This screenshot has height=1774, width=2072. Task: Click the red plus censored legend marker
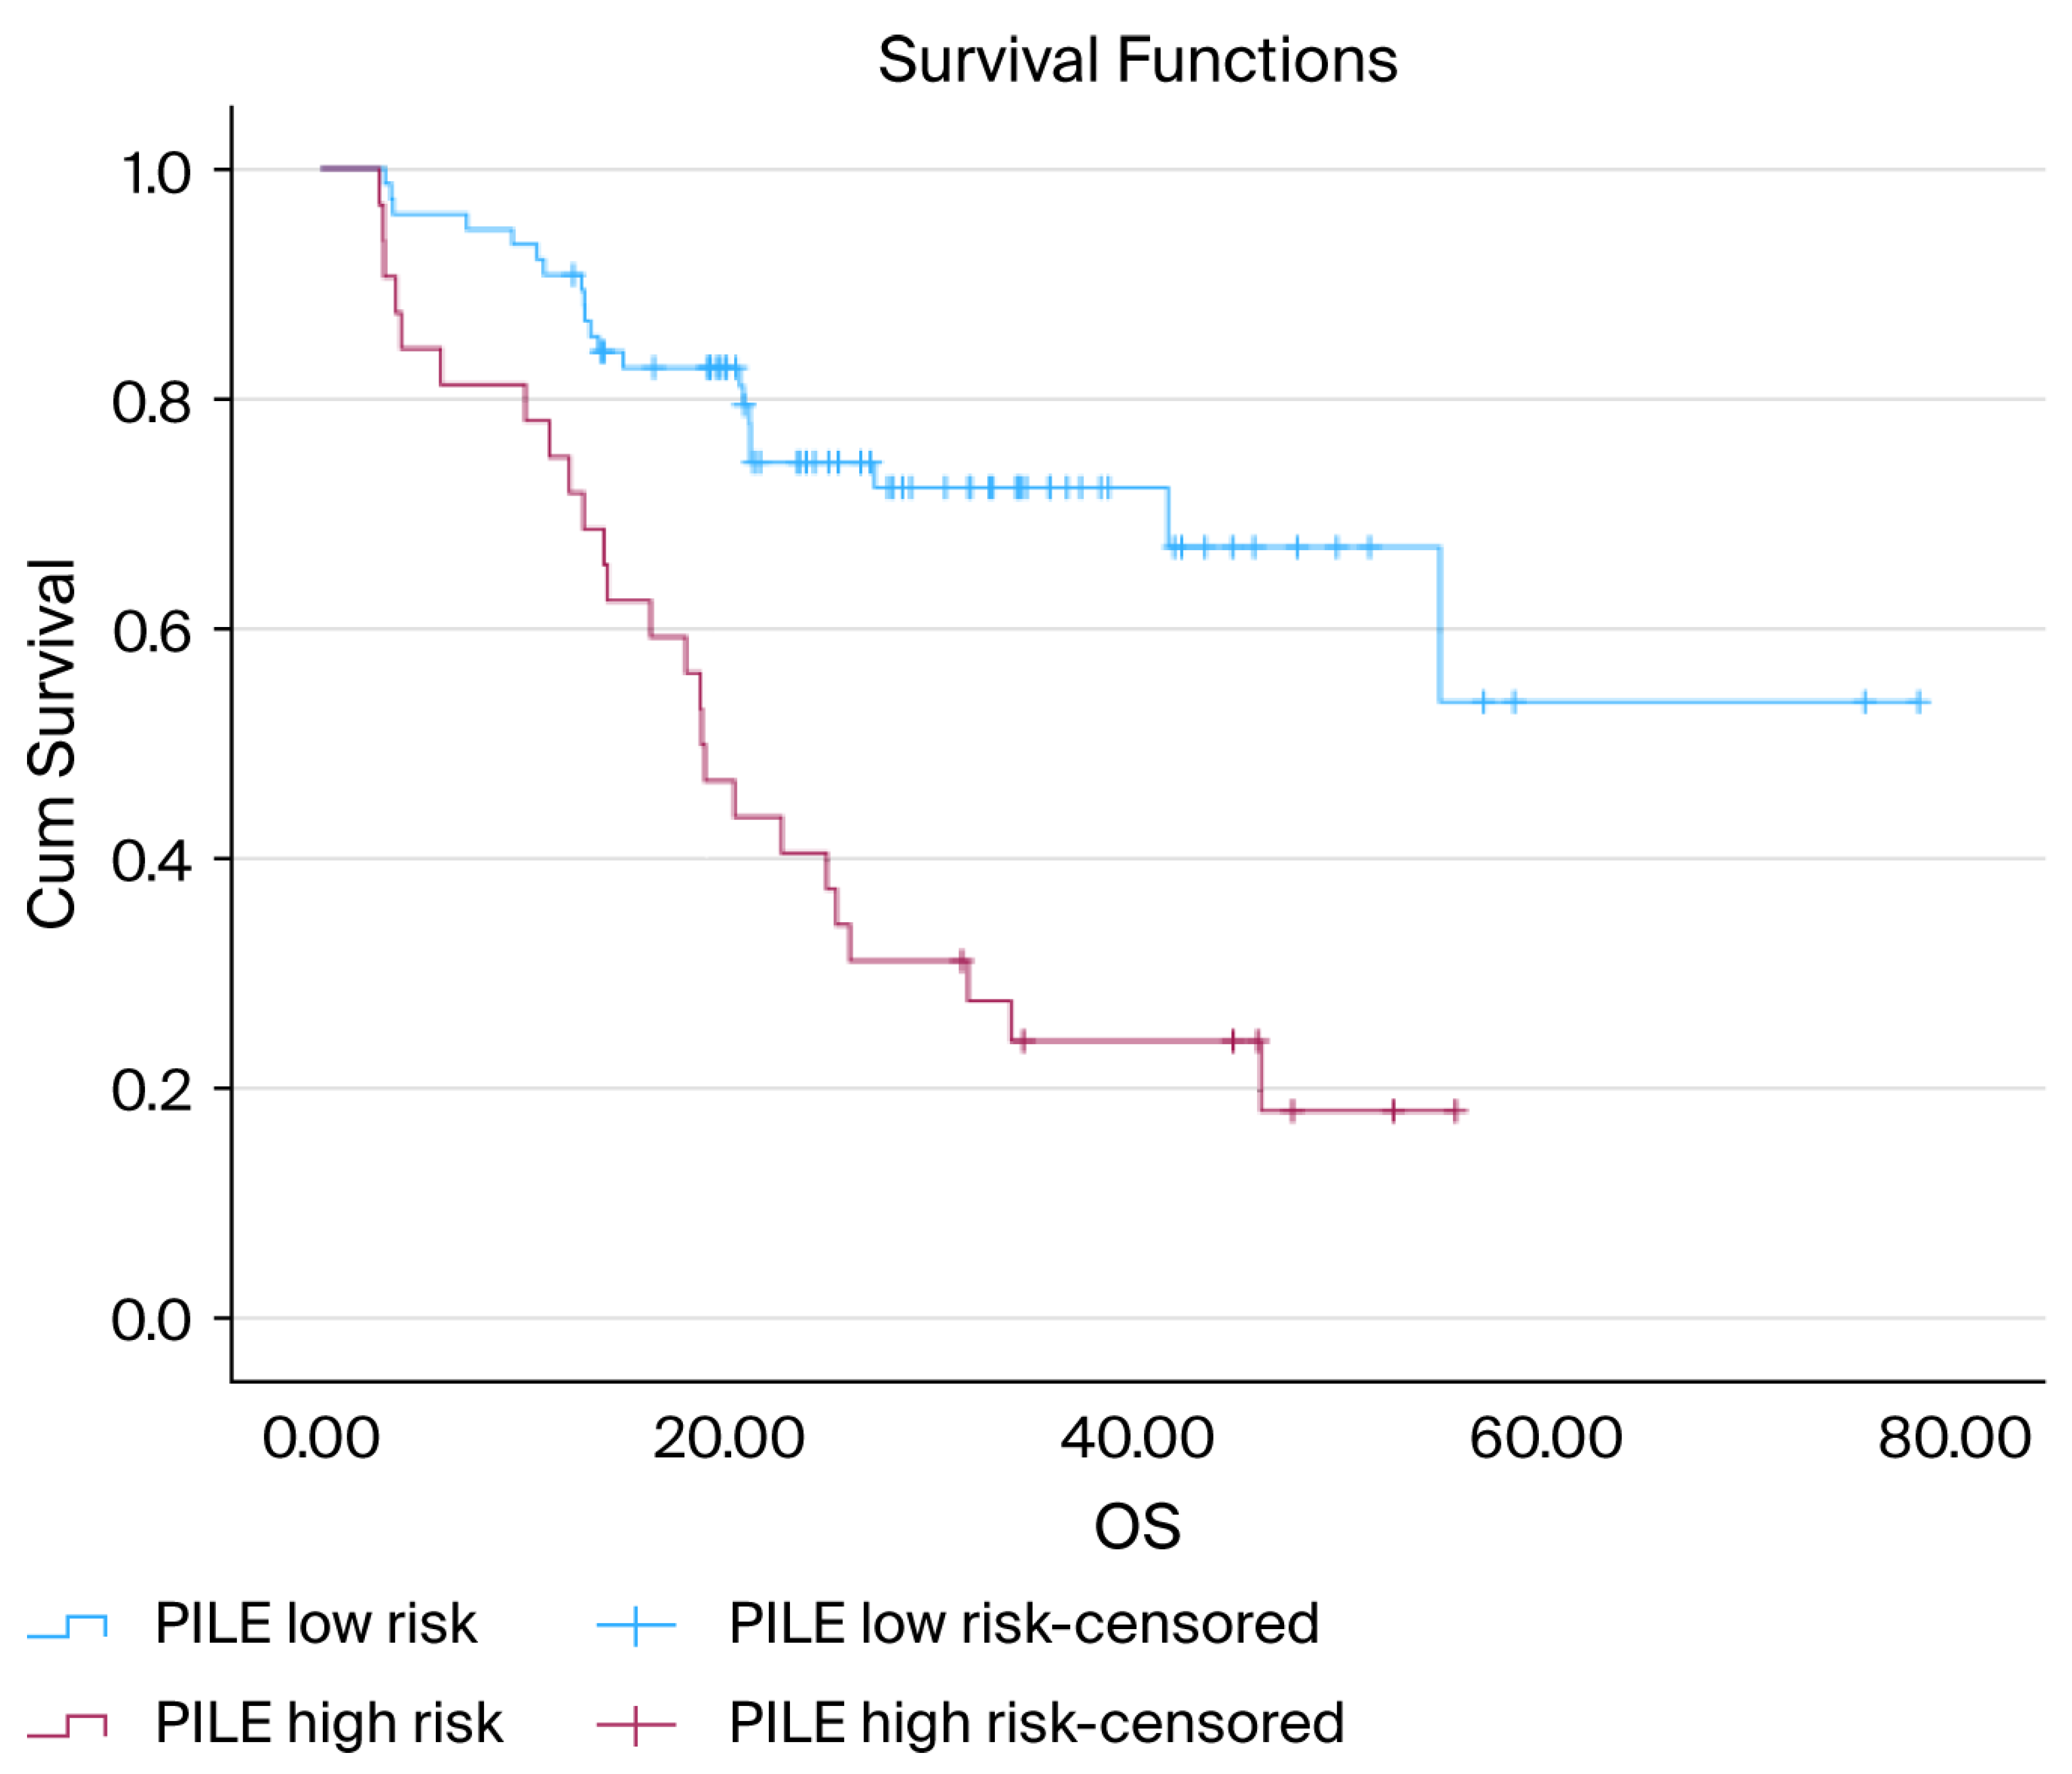click(636, 1726)
